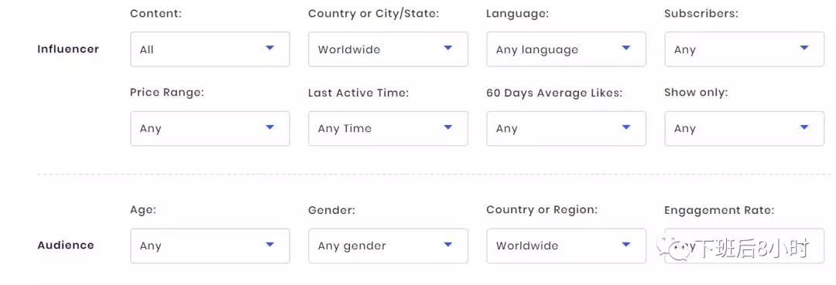The height and width of the screenshot is (285, 836).
Task: Open the Language dropdown set to Any language
Action: point(566,49)
